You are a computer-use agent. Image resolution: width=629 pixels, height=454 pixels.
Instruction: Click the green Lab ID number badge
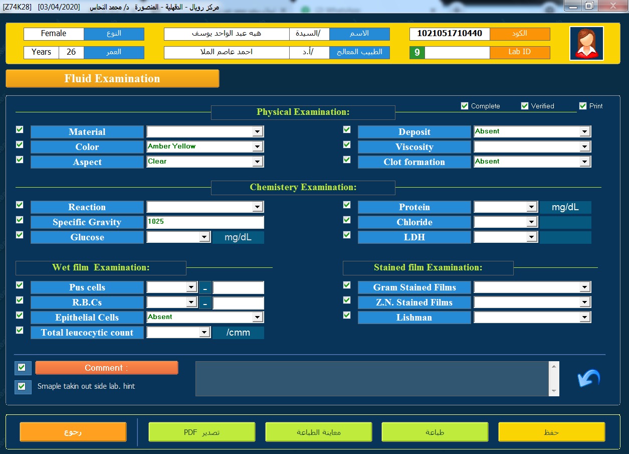417,53
